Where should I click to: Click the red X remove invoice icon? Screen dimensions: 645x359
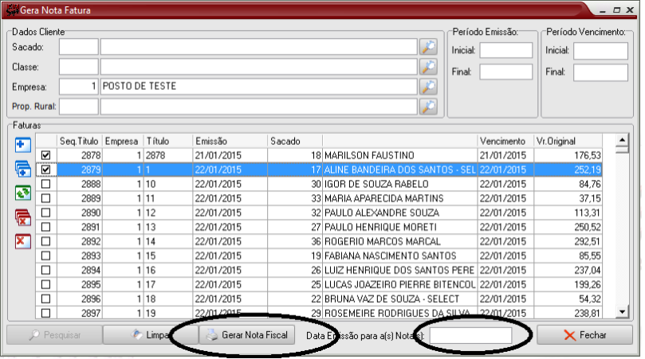point(22,241)
